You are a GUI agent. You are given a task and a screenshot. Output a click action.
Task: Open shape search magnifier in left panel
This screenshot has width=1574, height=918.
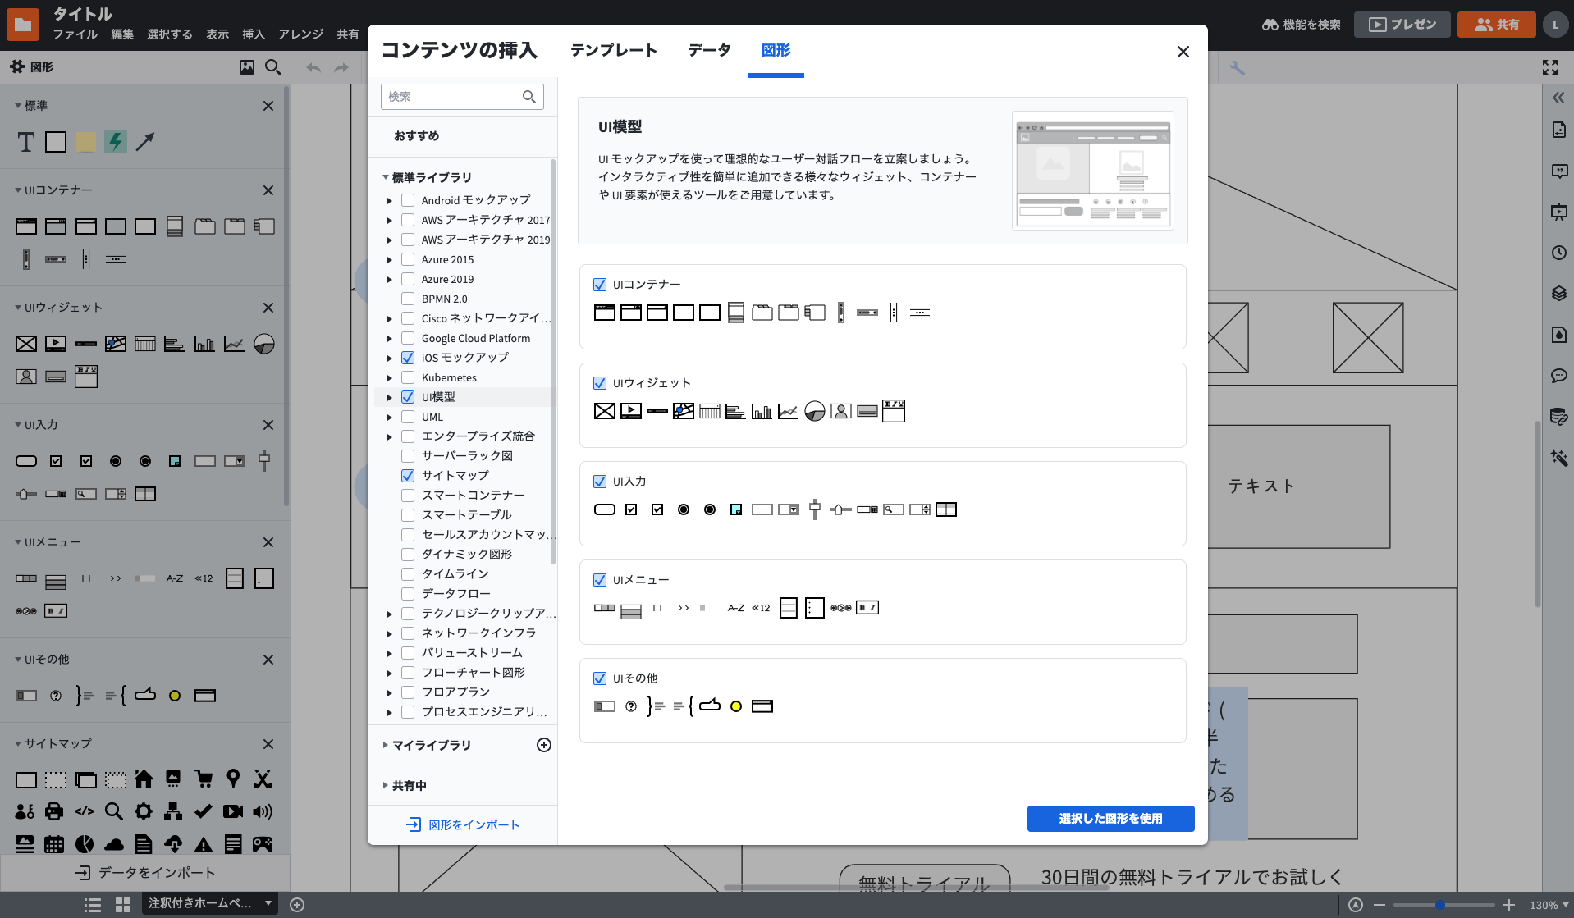click(273, 67)
